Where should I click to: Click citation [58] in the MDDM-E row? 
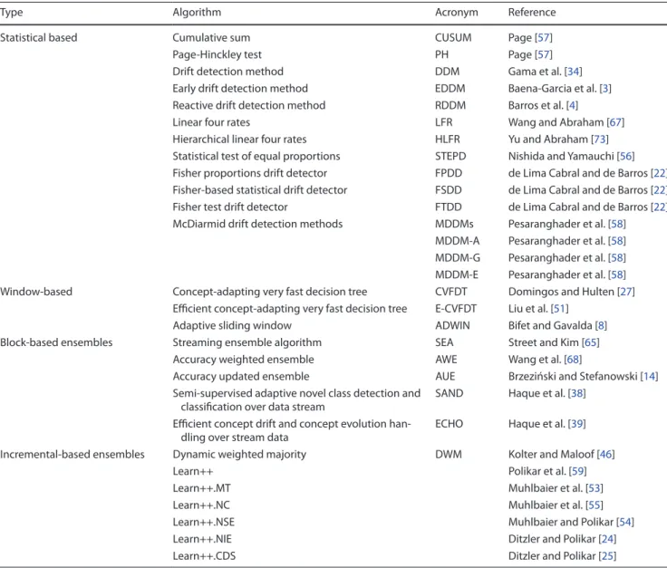click(x=617, y=275)
